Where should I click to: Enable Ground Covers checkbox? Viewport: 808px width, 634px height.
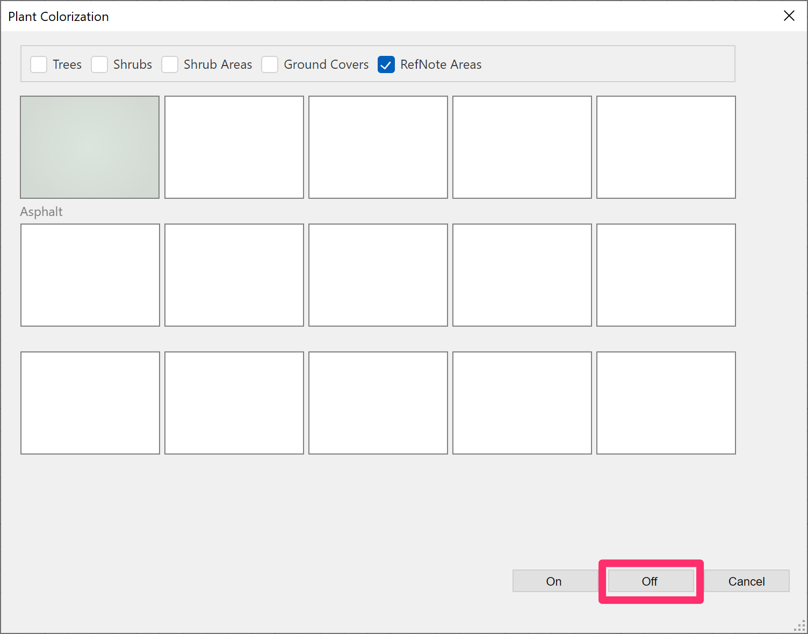click(x=270, y=64)
